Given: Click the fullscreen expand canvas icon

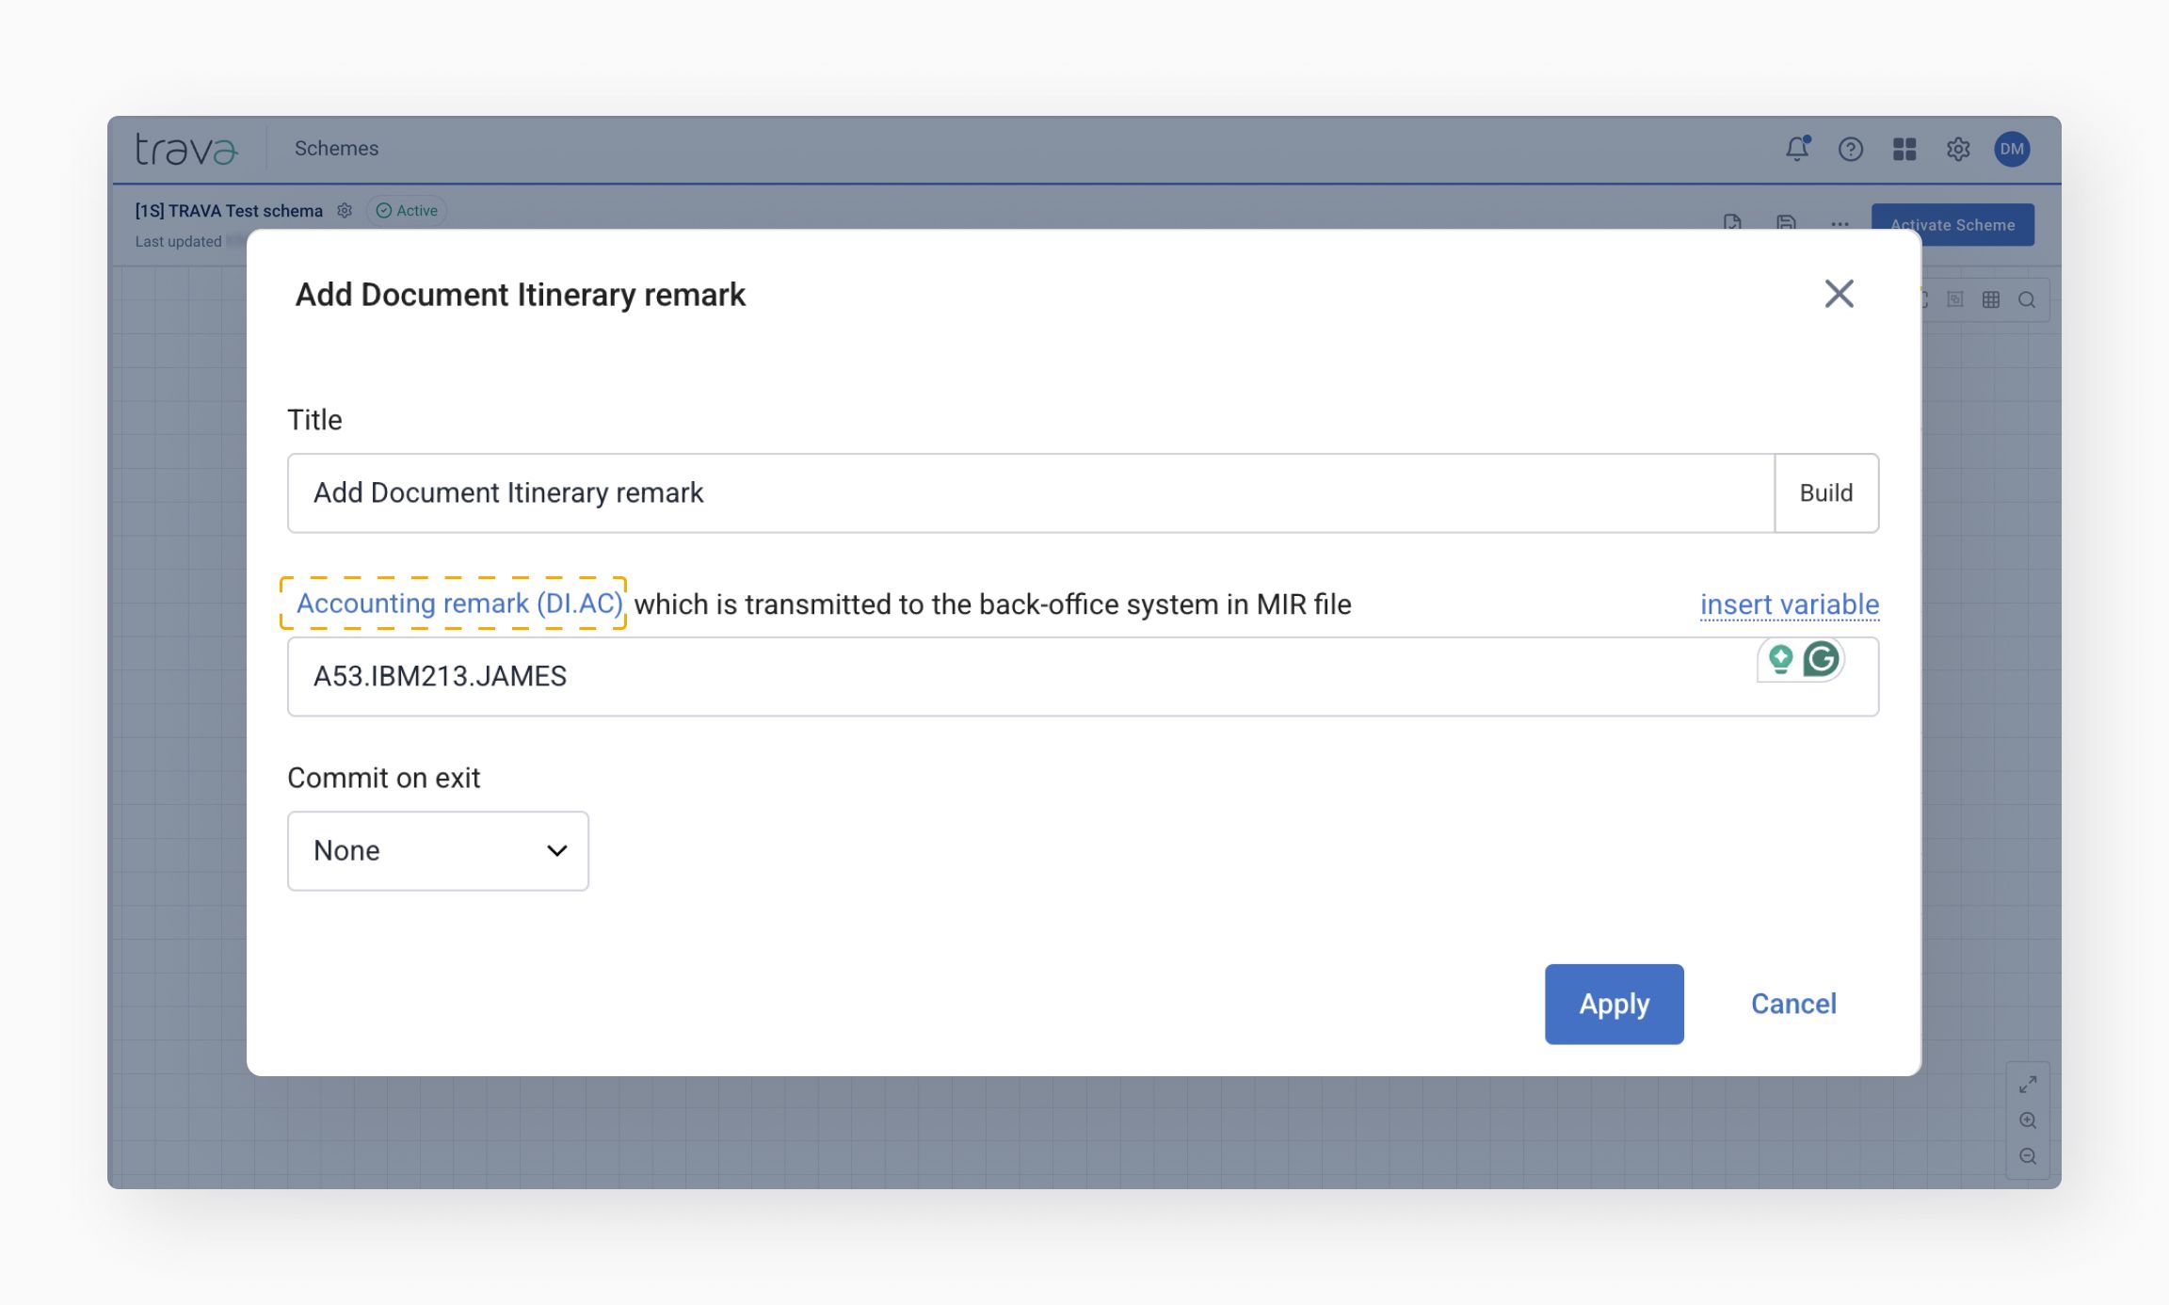Looking at the screenshot, I should pyautogui.click(x=2028, y=1085).
